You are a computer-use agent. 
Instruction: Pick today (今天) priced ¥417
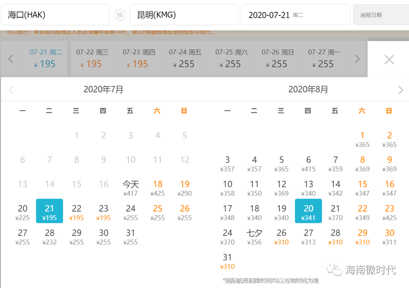click(x=131, y=188)
